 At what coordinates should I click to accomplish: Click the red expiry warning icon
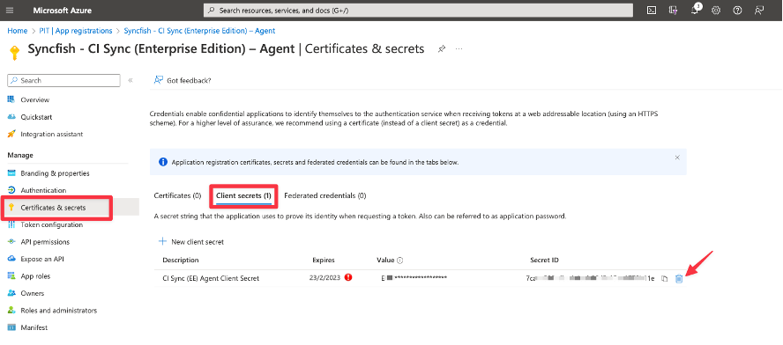point(348,277)
